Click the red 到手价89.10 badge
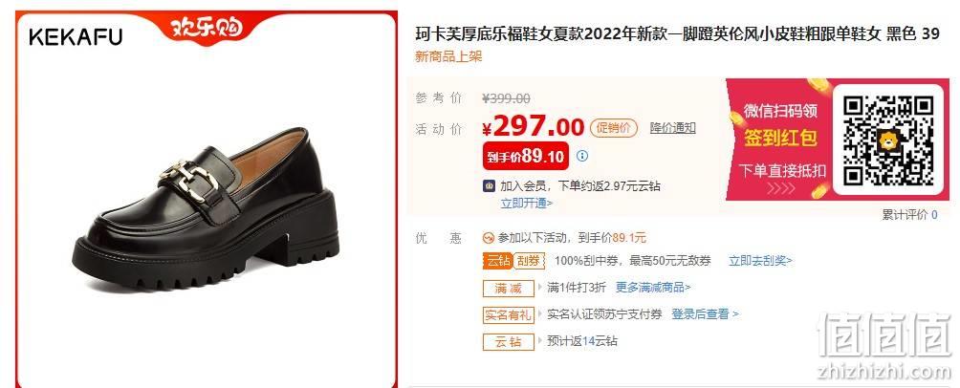Image resolution: width=960 pixels, height=388 pixels. pos(525,157)
